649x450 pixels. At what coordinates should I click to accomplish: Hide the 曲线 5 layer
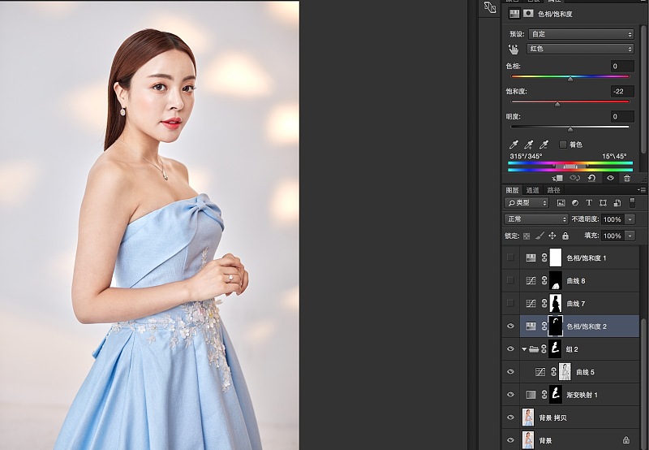[x=510, y=372]
